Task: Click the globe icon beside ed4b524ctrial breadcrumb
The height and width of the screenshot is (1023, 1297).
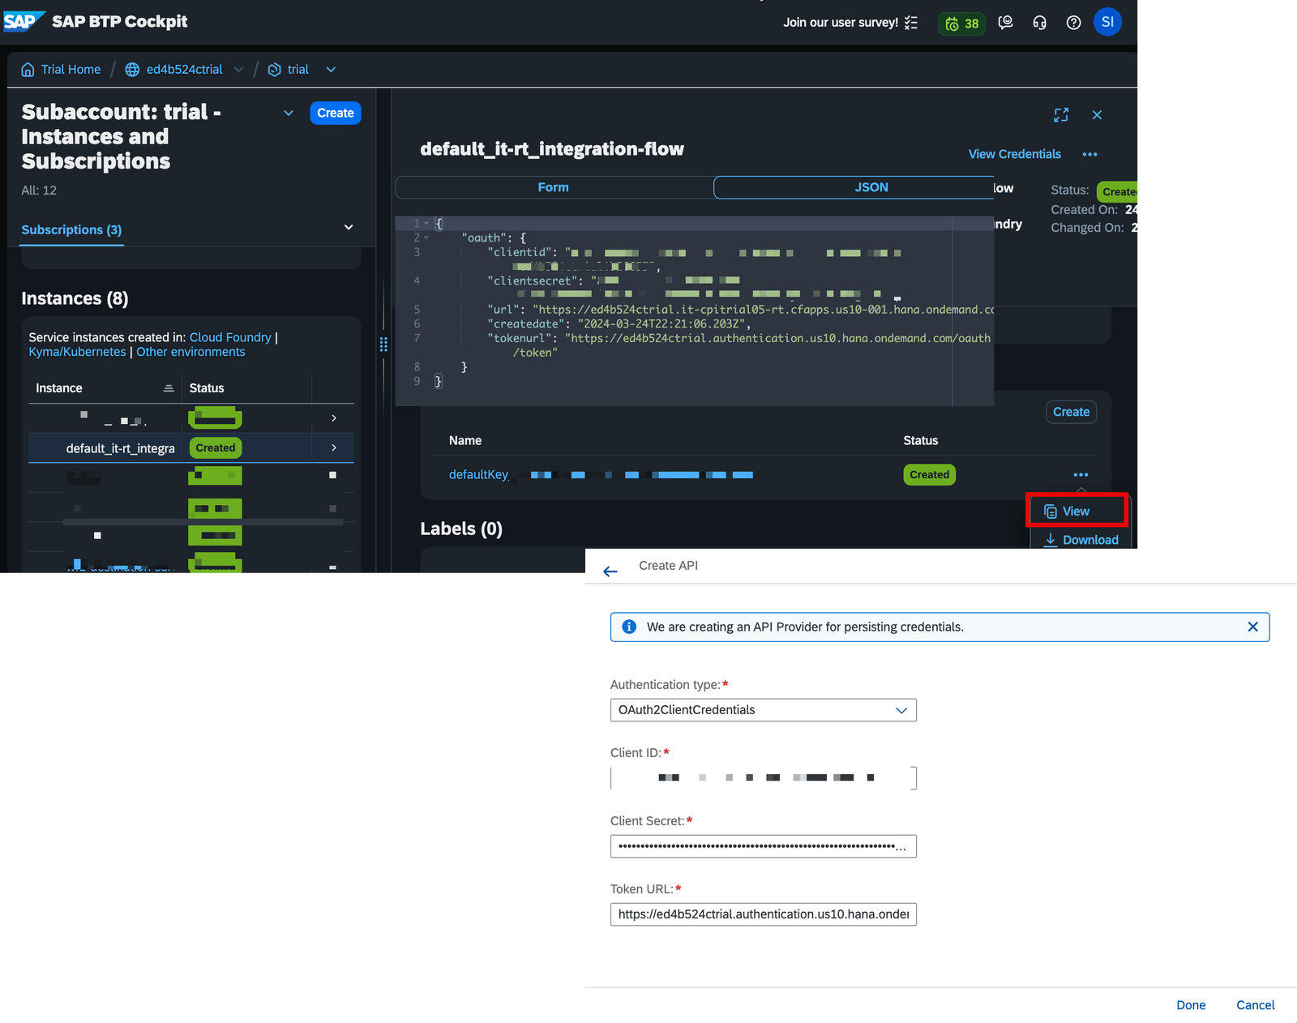Action: (131, 70)
